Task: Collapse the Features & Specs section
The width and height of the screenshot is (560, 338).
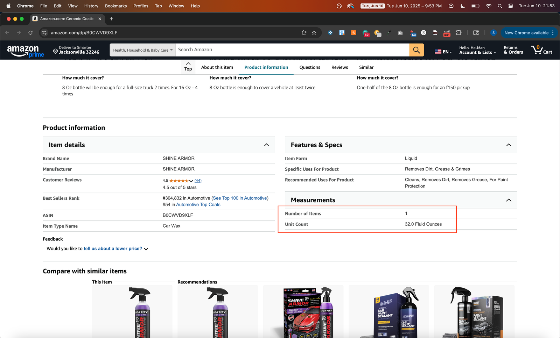Action: coord(509,145)
